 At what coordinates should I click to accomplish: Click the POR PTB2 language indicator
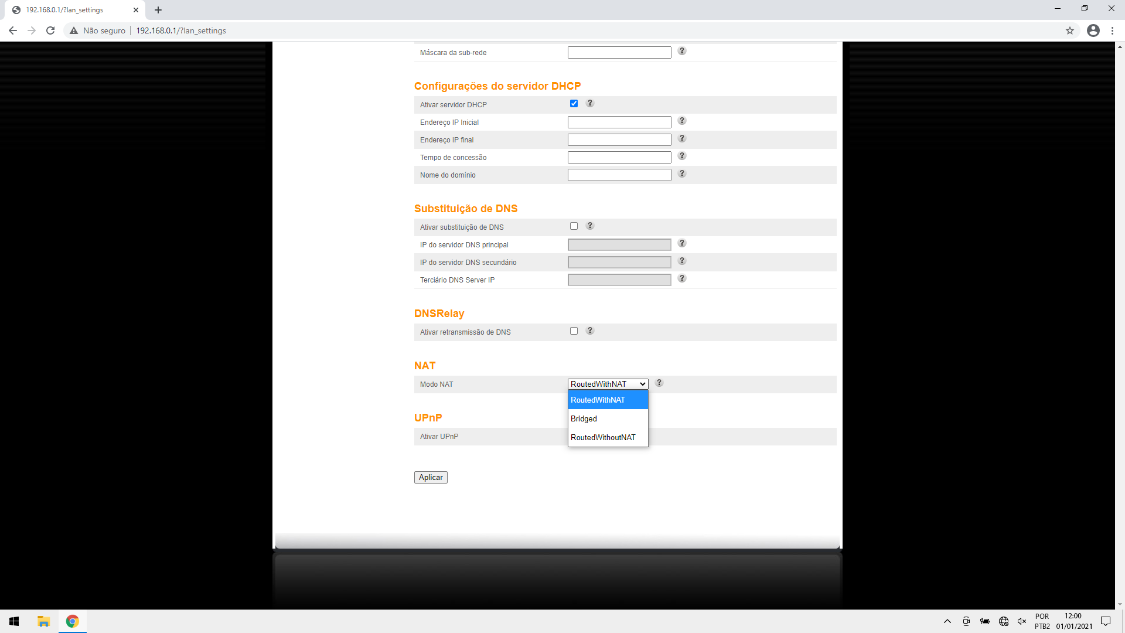point(1042,621)
